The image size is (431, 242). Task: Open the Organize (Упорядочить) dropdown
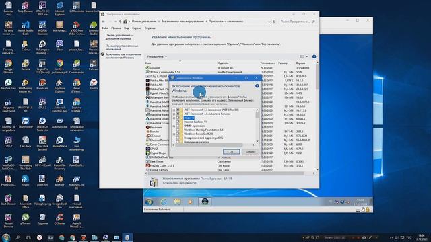point(157,56)
